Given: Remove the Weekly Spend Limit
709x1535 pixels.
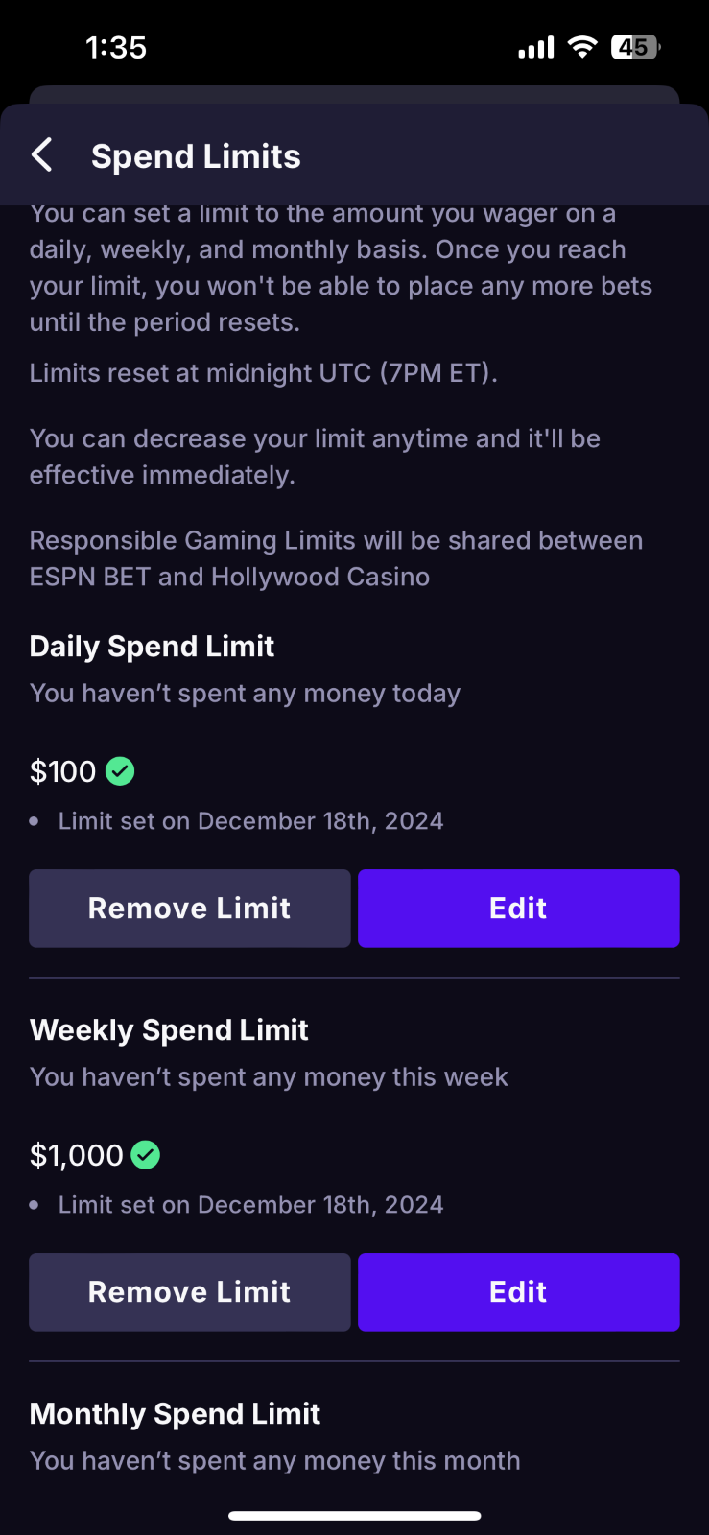Looking at the screenshot, I should click(x=190, y=1292).
